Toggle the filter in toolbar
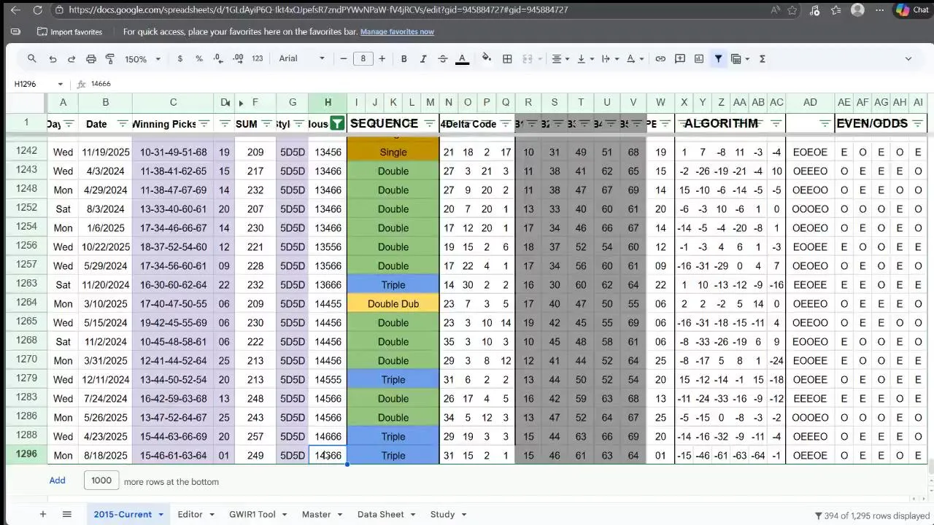 [718, 58]
